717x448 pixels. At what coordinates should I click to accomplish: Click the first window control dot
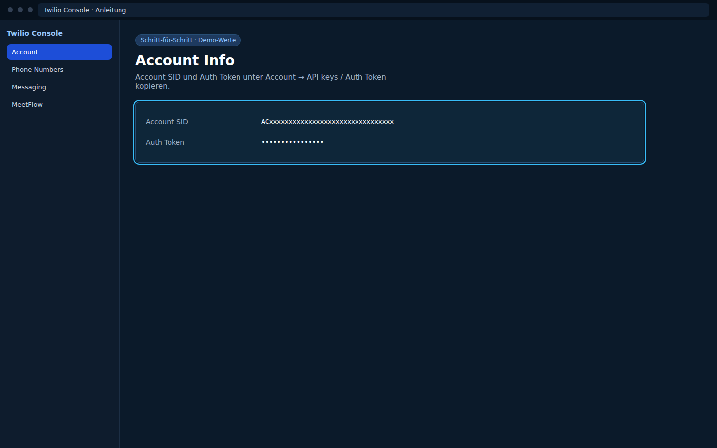(x=10, y=10)
